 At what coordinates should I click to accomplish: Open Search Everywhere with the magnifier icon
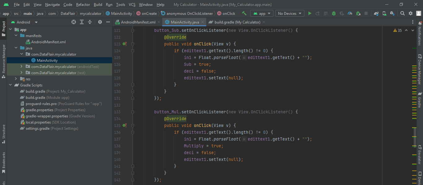pyautogui.click(x=403, y=13)
